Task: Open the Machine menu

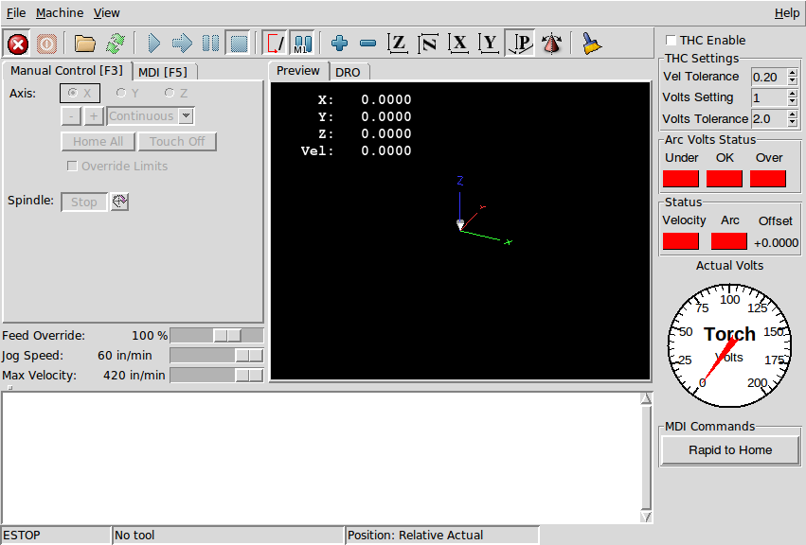Action: [60, 12]
